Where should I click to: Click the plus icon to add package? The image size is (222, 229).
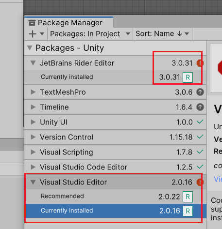[x=33, y=34]
